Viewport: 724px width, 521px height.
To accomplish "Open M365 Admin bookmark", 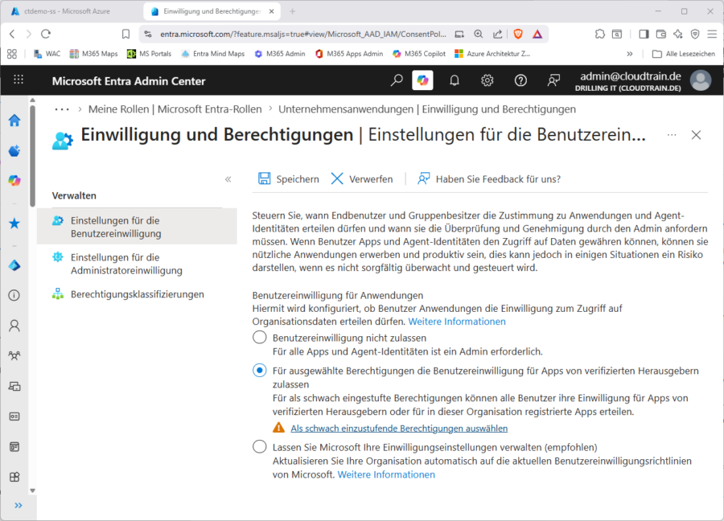I will point(280,54).
